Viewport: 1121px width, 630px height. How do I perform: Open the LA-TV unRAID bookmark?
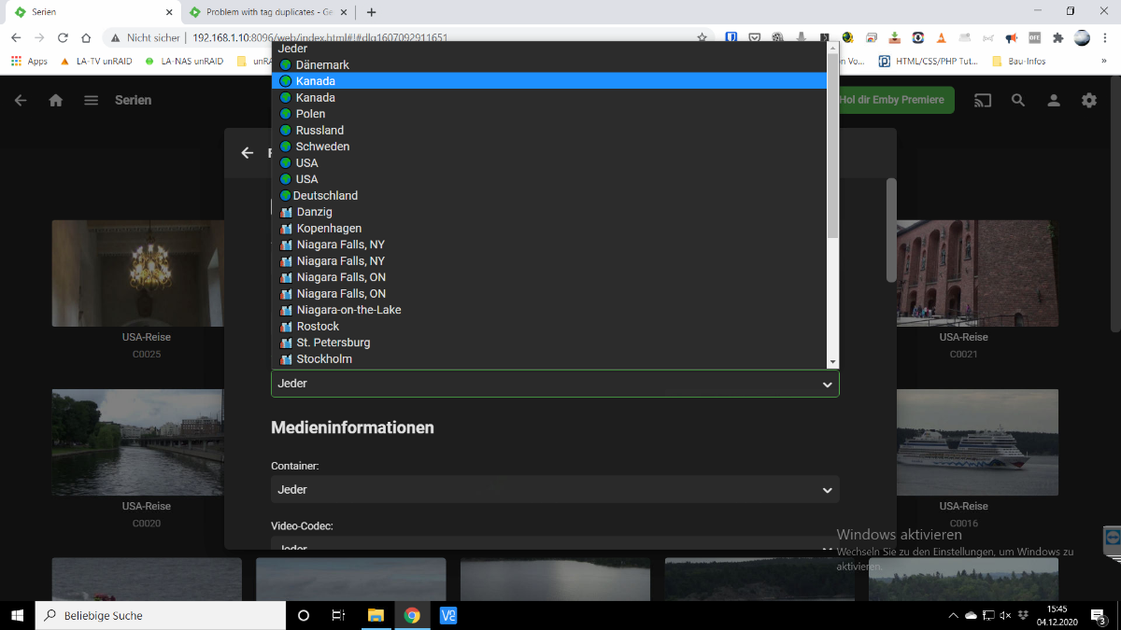pos(95,62)
